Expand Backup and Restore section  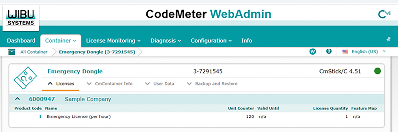[212, 84]
